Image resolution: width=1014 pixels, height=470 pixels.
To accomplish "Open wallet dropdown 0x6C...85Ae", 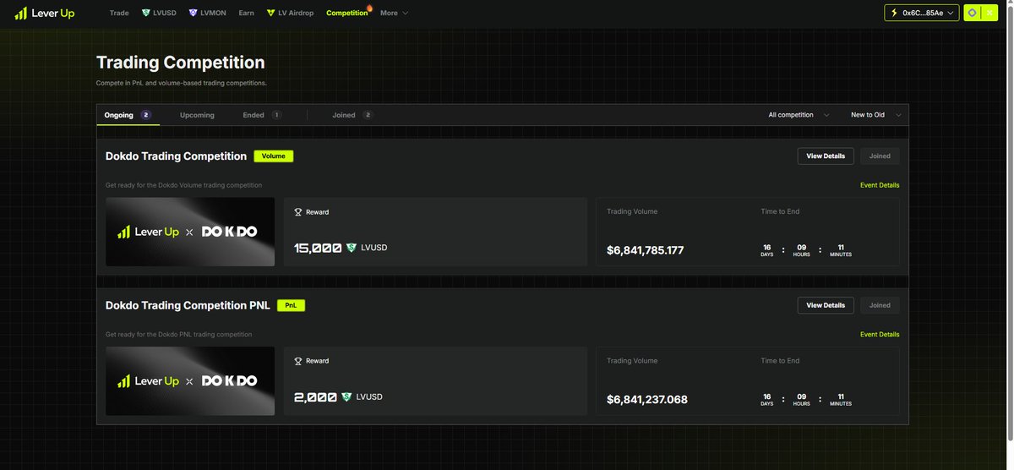I will pyautogui.click(x=922, y=13).
